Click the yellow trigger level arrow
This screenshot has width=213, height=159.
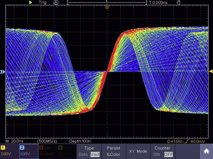point(211,71)
